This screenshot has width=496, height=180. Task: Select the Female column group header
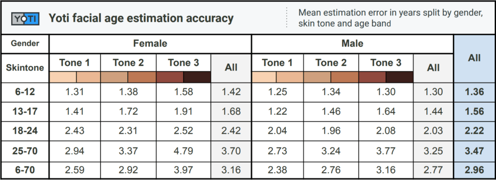(x=150, y=43)
